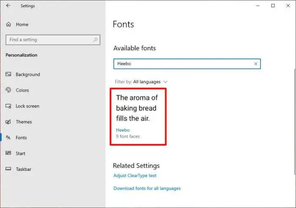Select the Background picture icon

click(x=8, y=74)
